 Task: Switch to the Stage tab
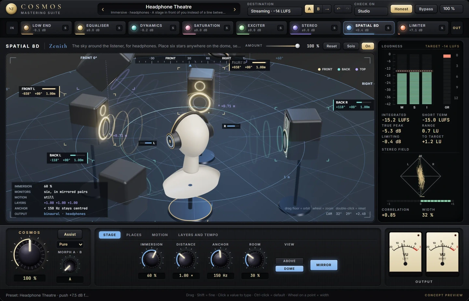point(110,235)
